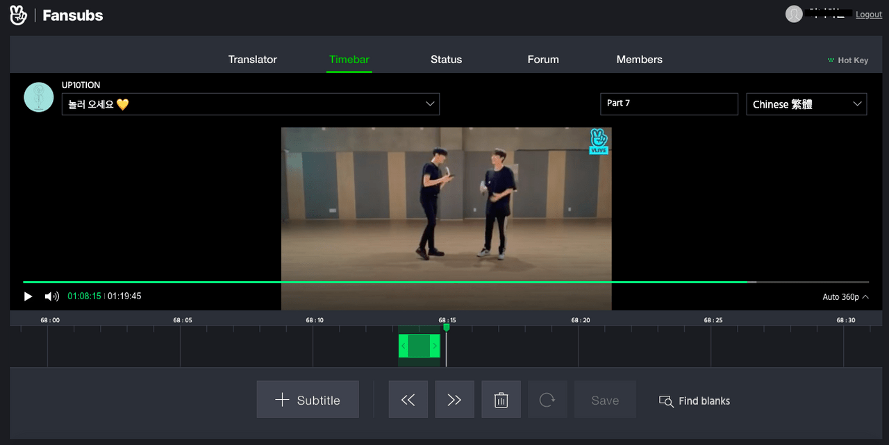Mute the video volume speaker icon
This screenshot has height=445, width=889.
pyautogui.click(x=52, y=296)
